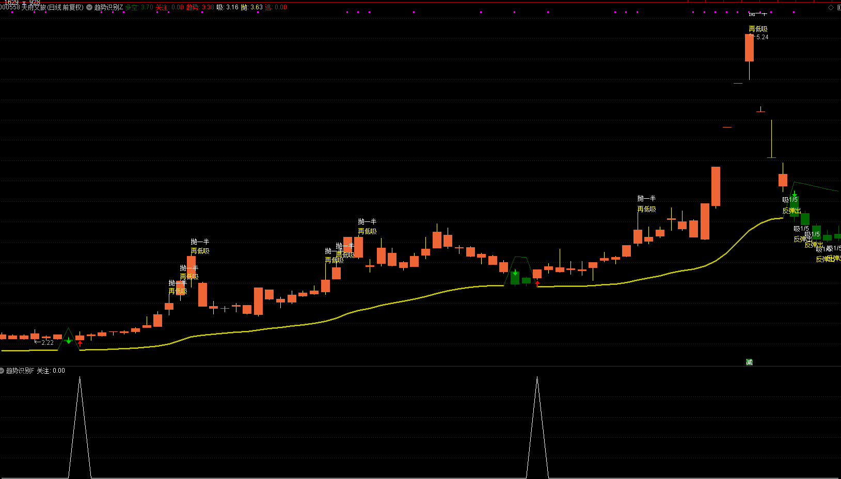Open the dropdown arrow beside 趋势识别F
The image size is (841, 479).
tap(2, 371)
